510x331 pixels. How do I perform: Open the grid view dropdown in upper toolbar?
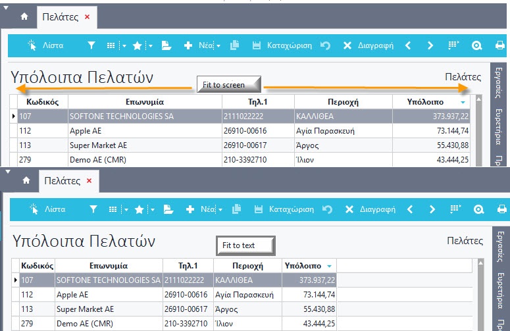tap(124, 45)
